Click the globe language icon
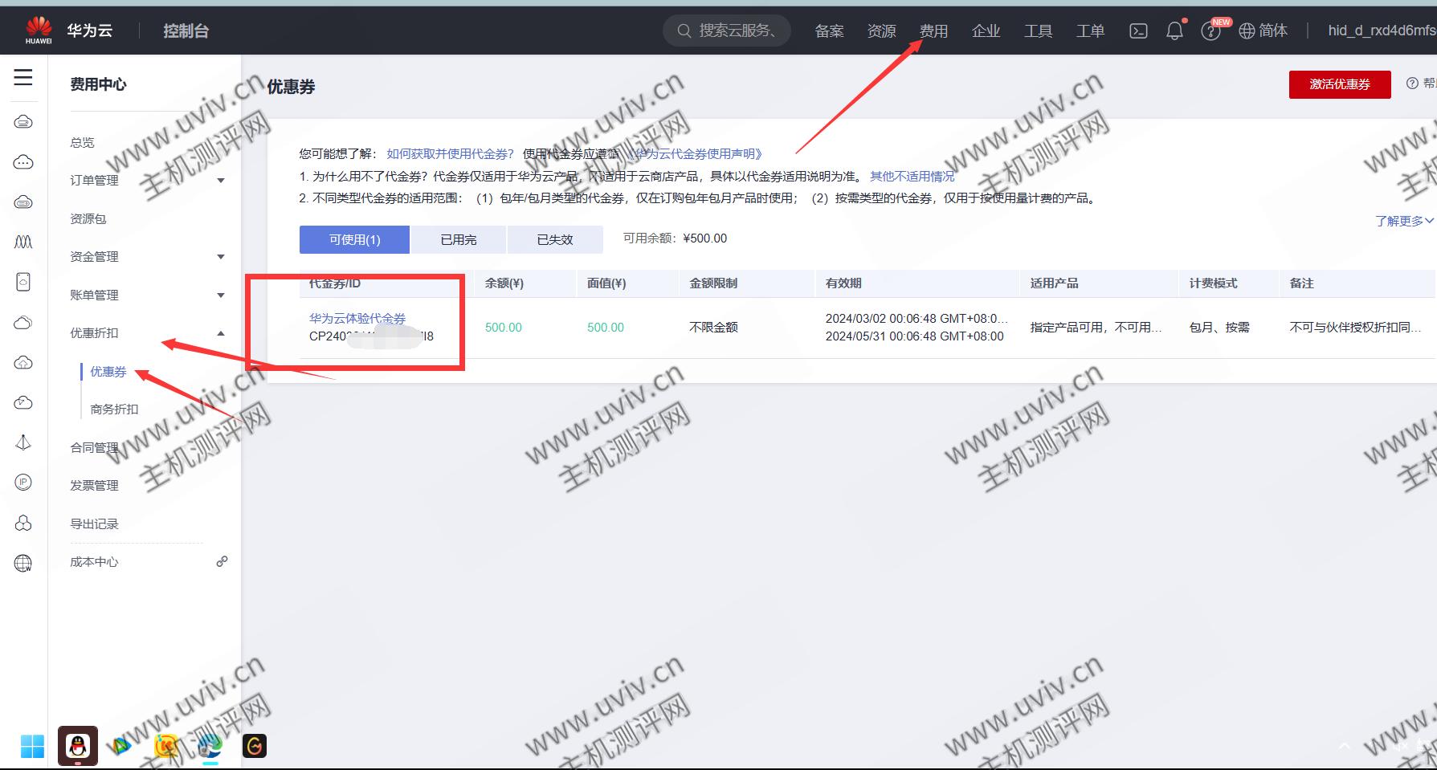This screenshot has width=1437, height=770. pos(1247,31)
